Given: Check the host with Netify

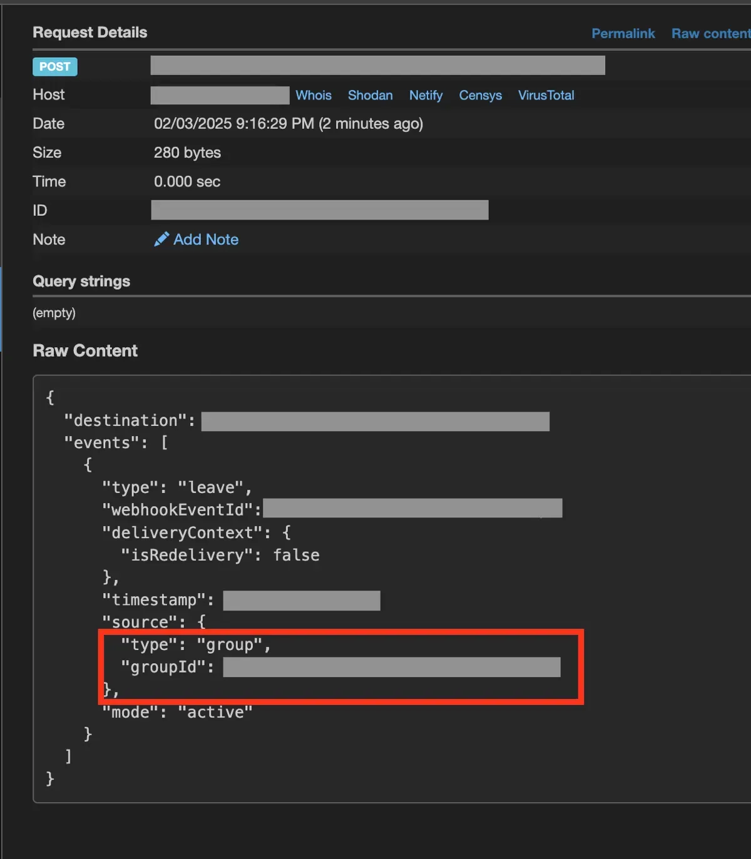Looking at the screenshot, I should point(426,95).
